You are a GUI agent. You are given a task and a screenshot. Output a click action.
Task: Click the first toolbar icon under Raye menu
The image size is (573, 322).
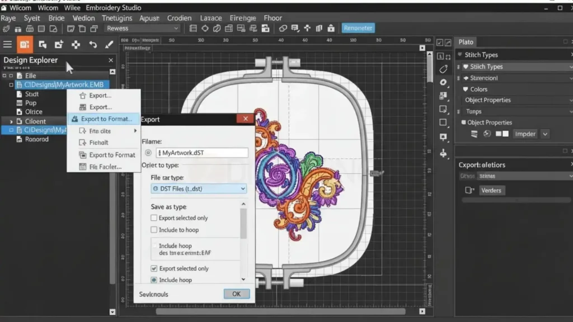point(6,29)
